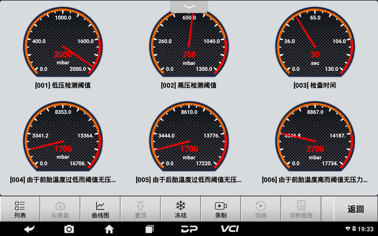The image size is (378, 236).
Task: Tap the red 50 sec value
Action: 315,55
